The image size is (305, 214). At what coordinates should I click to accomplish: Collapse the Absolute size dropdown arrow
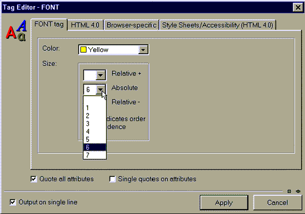pos(100,90)
